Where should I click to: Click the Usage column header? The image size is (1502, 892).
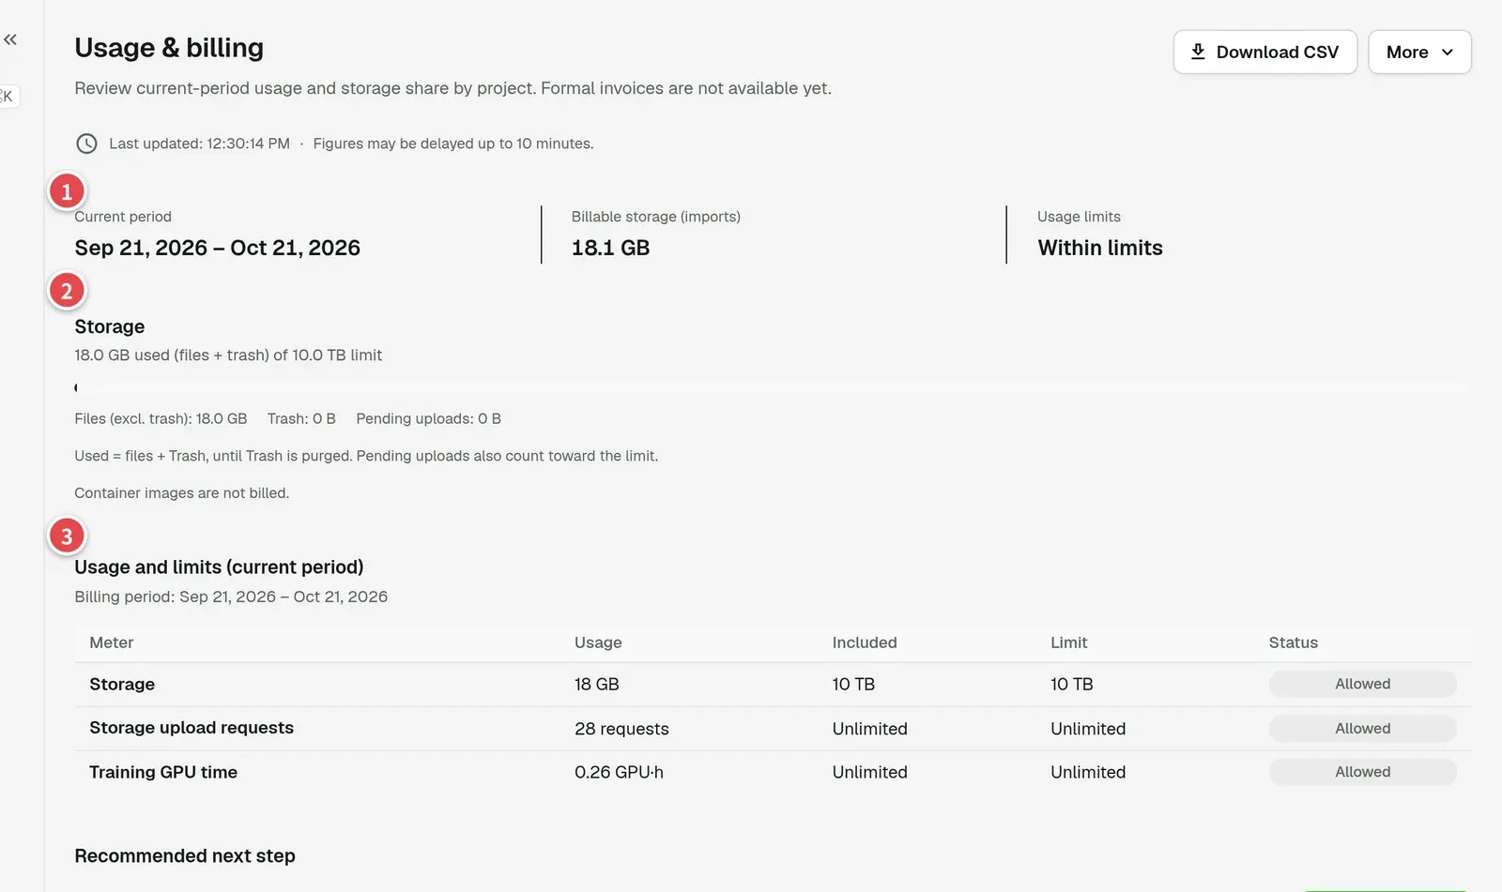(x=598, y=643)
